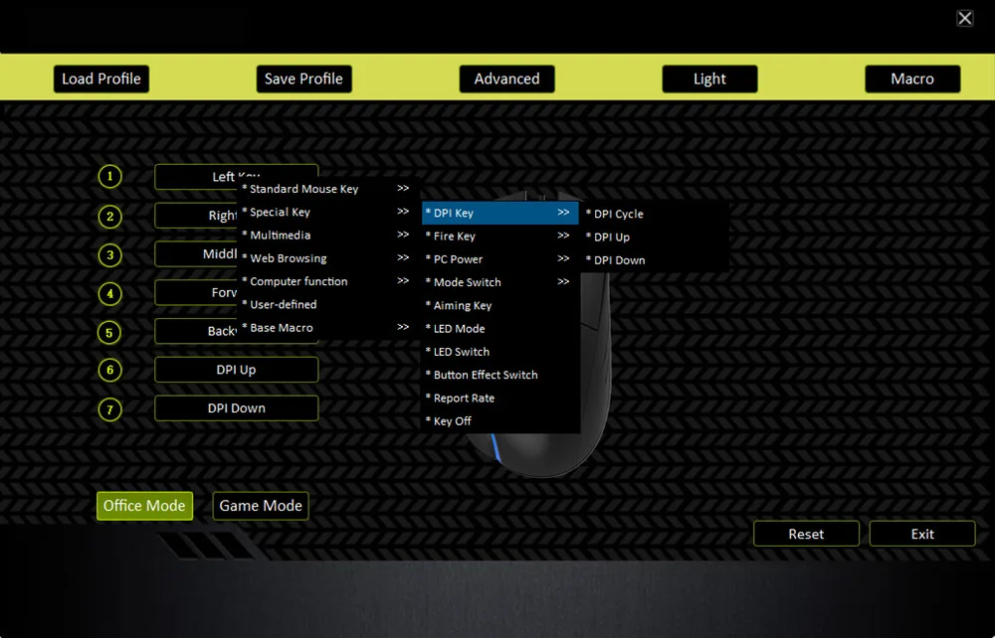Select the number 6 key circle
Viewport: 995px width, 638px height.
109,370
